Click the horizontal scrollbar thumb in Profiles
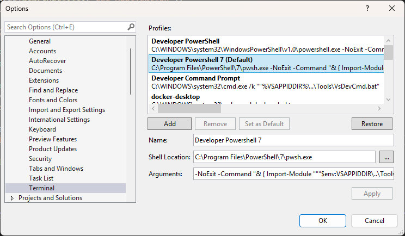Viewport: 405px width, 236px height. 189,109
